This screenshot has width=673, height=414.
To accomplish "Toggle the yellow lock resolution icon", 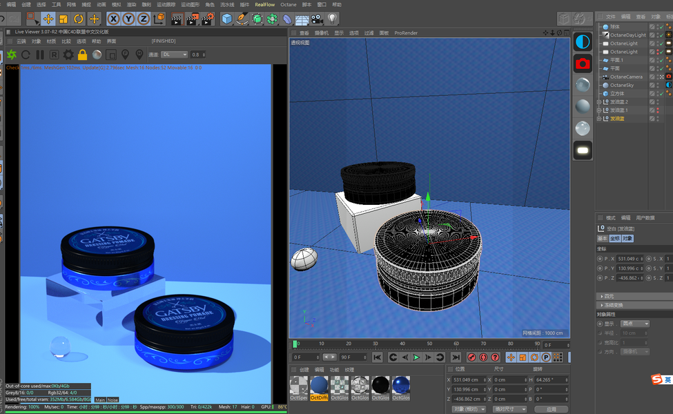I will pos(82,55).
